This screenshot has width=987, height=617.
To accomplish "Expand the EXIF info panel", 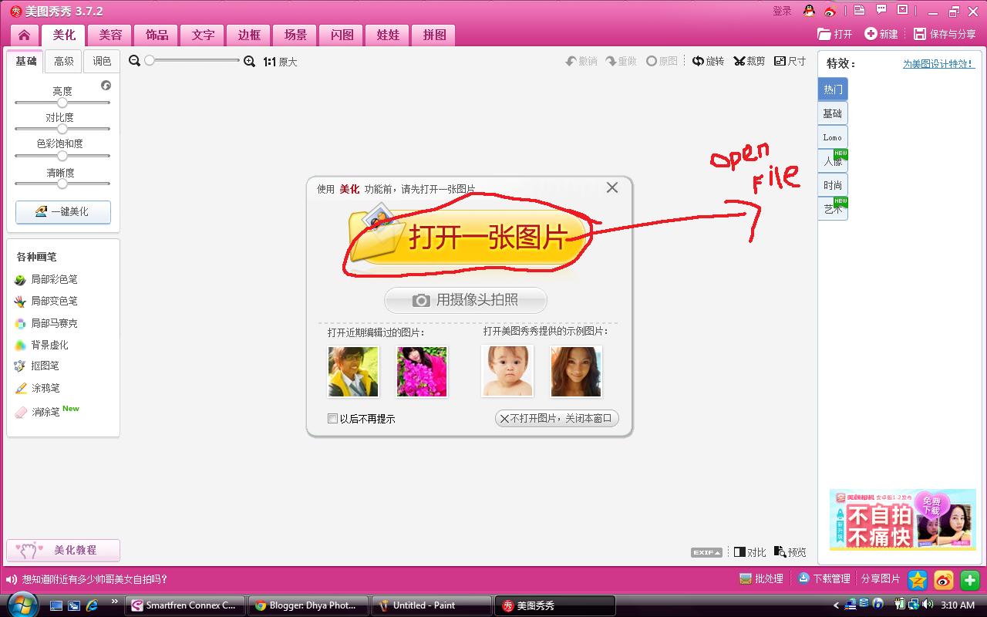I will (706, 552).
